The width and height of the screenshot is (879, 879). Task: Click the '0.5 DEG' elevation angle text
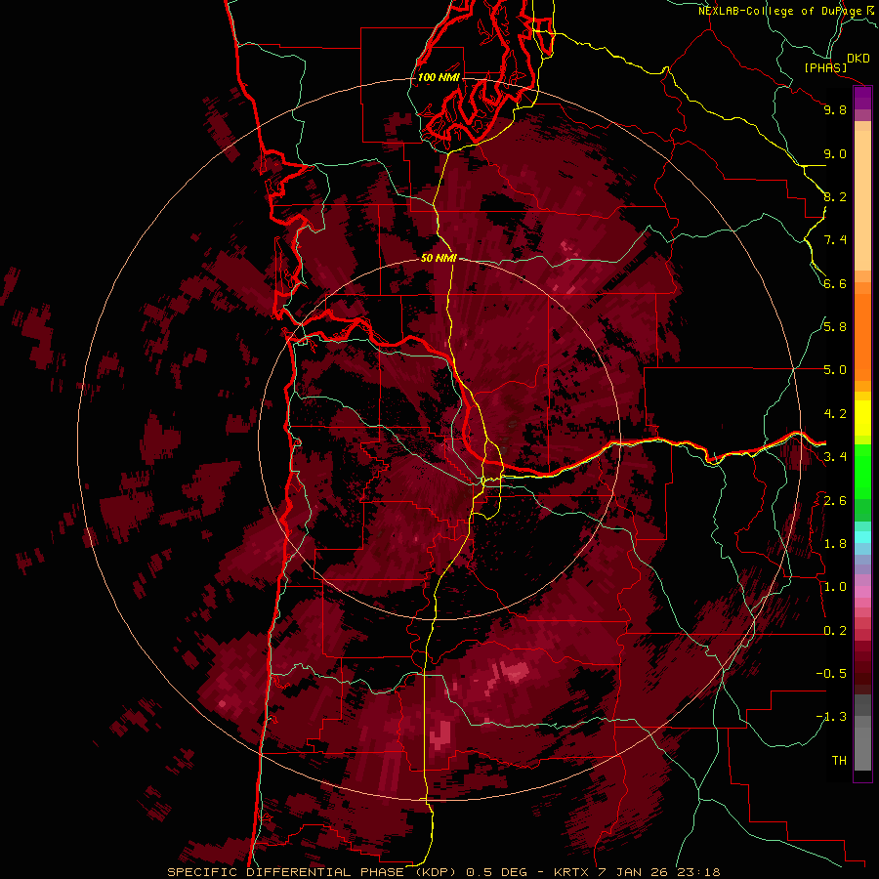(x=497, y=872)
